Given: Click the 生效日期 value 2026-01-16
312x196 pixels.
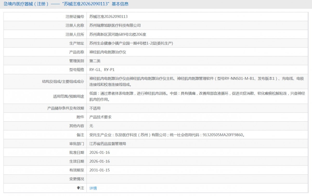Looking at the screenshot, I should click(x=100, y=161).
